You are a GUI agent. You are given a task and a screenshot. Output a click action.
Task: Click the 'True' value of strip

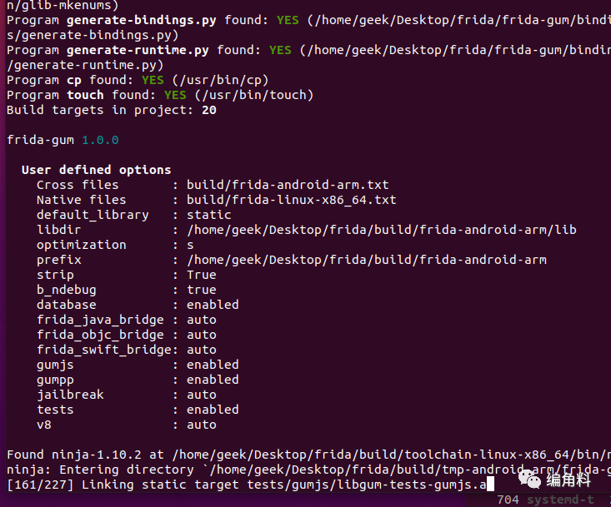pos(202,275)
